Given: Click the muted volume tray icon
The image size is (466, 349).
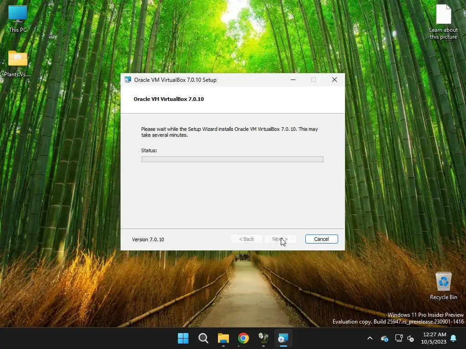Looking at the screenshot, I should coord(410,338).
